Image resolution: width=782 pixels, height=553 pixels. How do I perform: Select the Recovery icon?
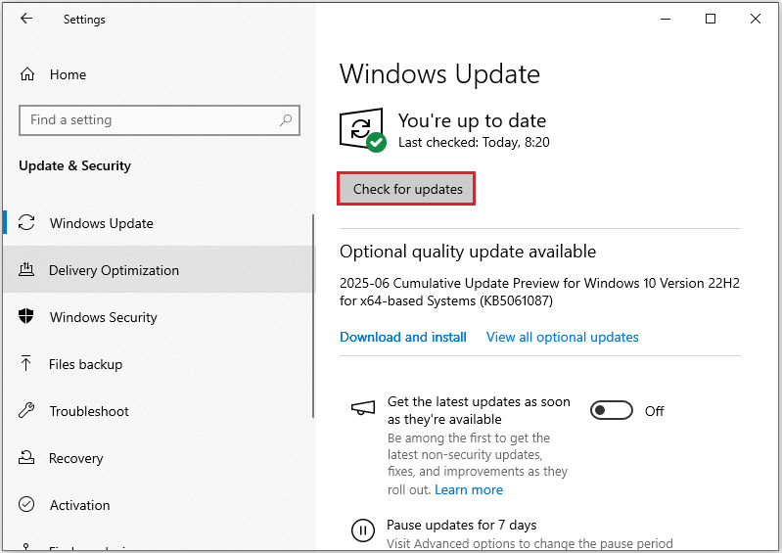26,457
